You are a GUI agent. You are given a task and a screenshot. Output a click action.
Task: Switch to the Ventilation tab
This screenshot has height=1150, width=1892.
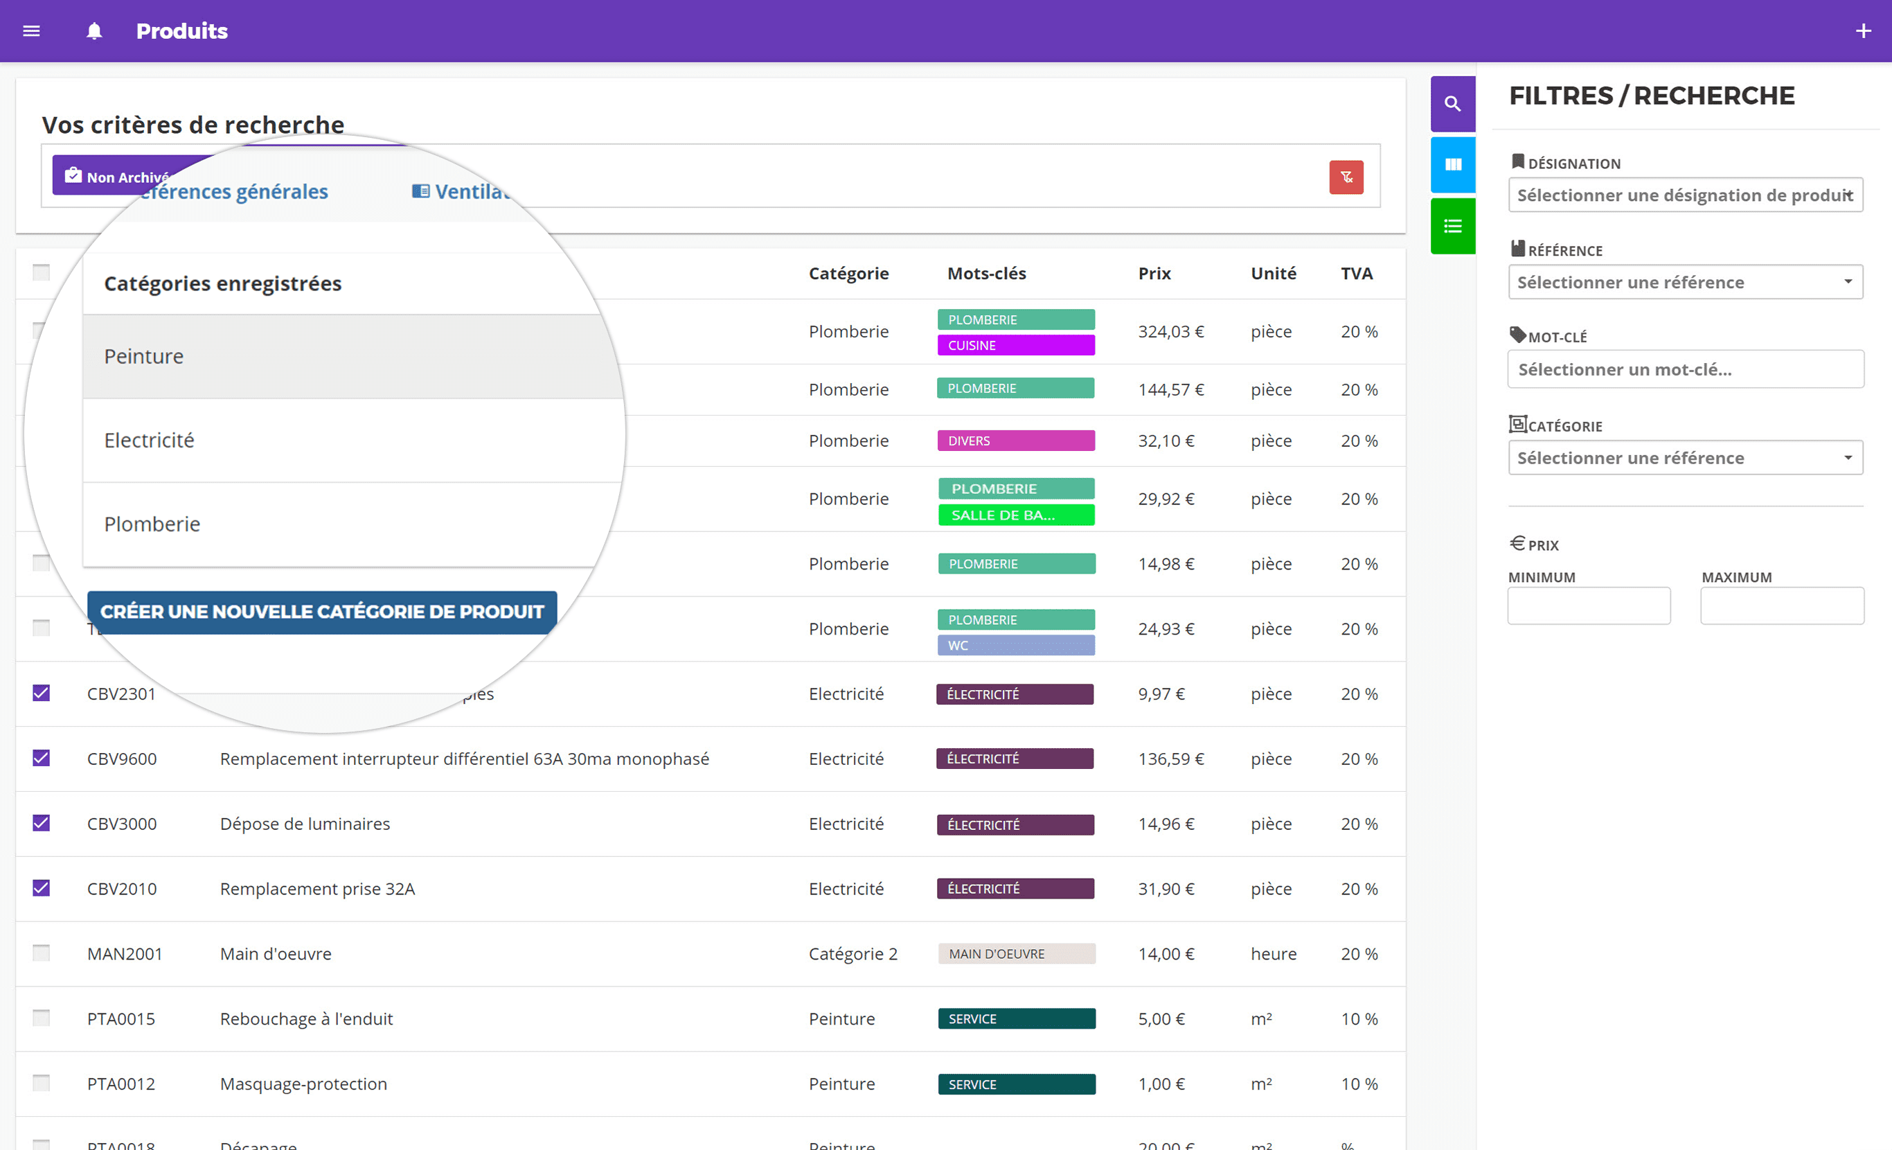click(x=461, y=191)
